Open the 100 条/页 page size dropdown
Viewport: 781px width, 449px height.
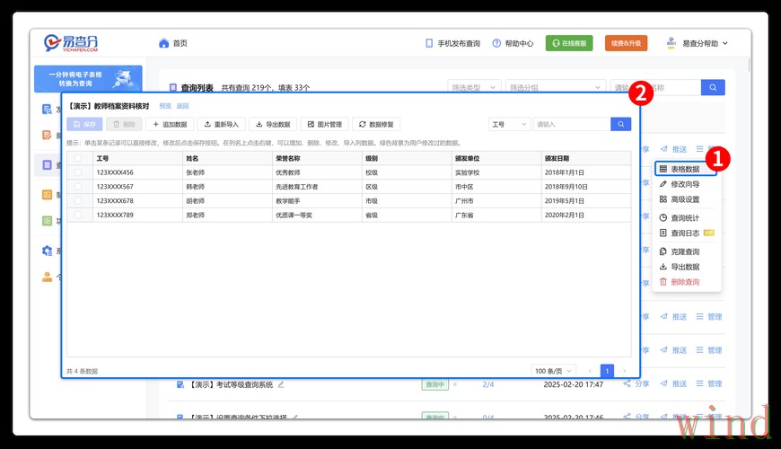pos(553,371)
